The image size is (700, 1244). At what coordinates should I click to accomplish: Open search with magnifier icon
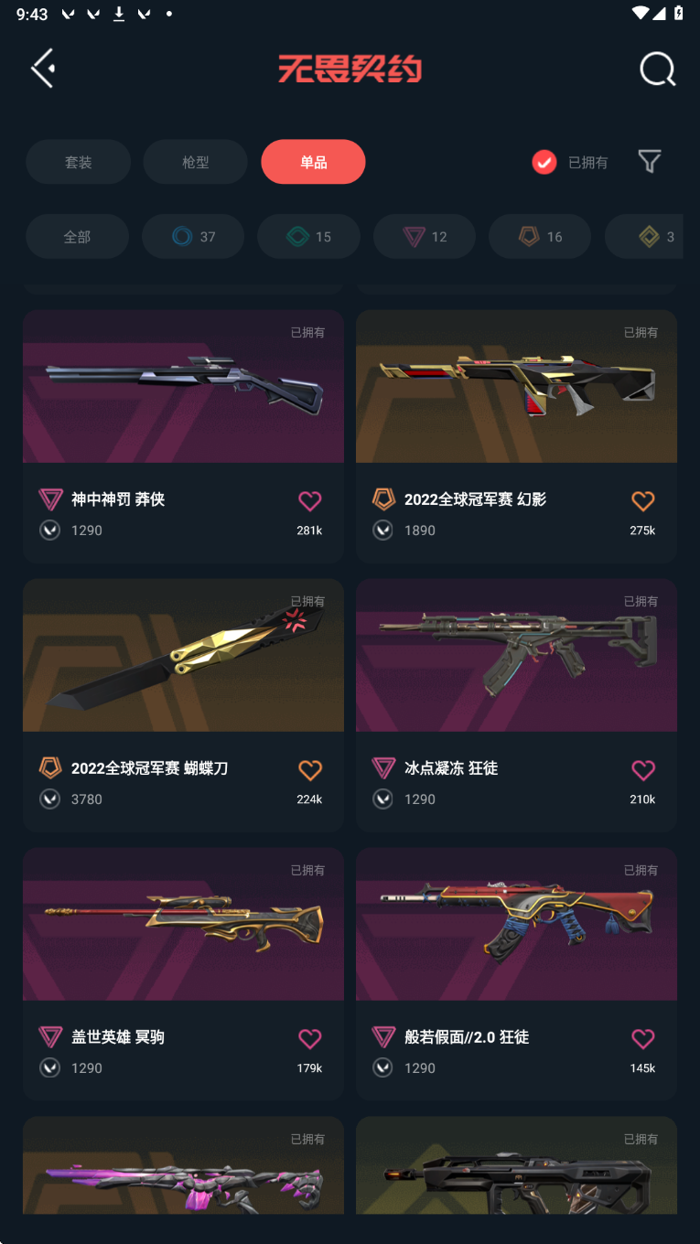tap(657, 69)
